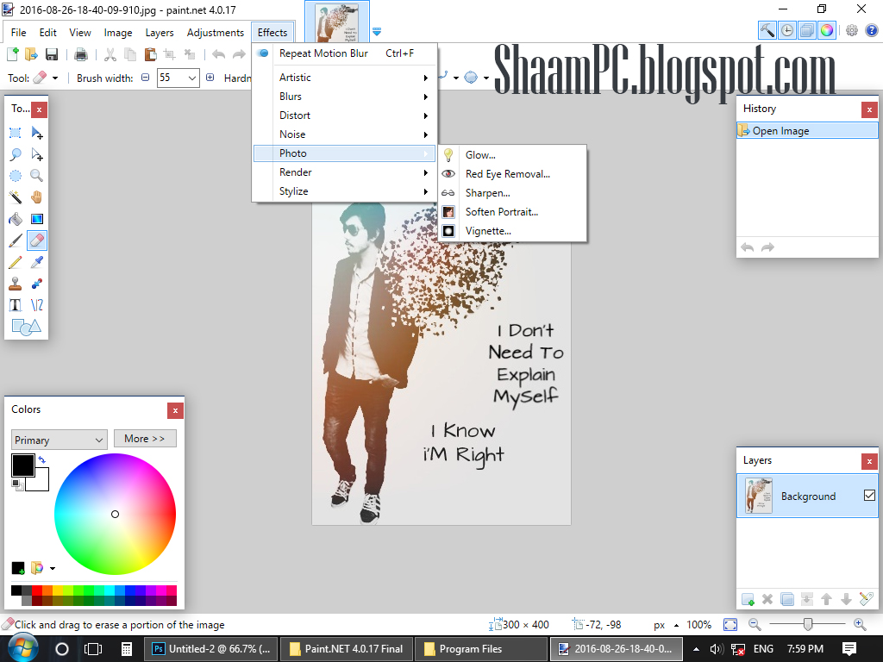Select the Paint Bucket tool
Image resolution: width=883 pixels, height=662 pixels.
(x=16, y=219)
